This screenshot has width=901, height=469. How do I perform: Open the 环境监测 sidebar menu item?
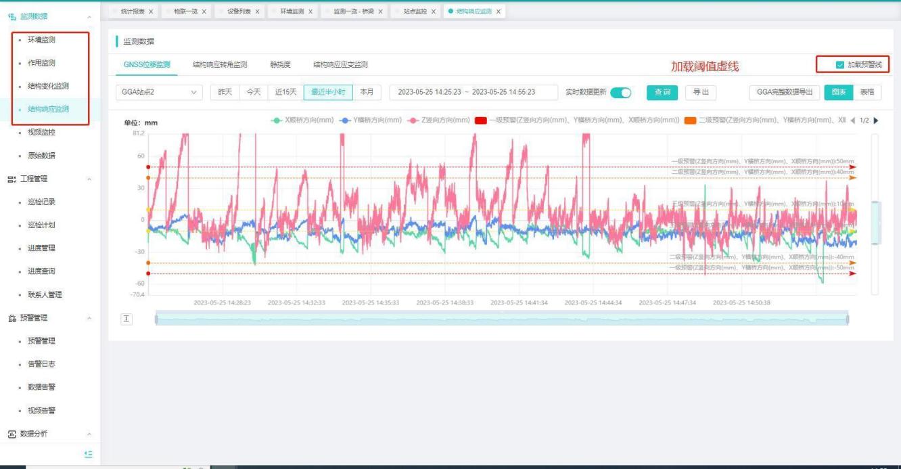(x=42, y=40)
